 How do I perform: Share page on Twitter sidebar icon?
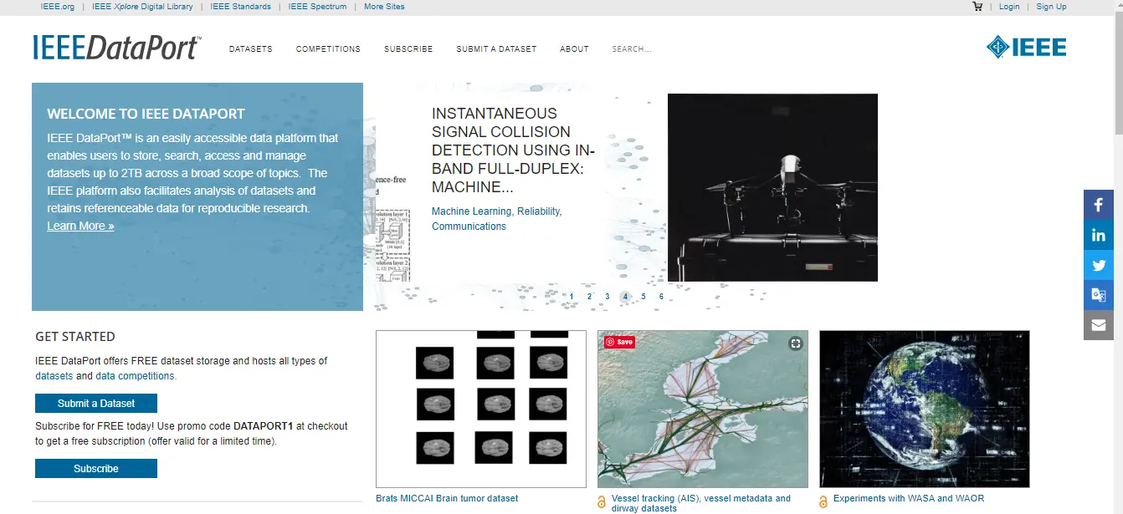1099,265
